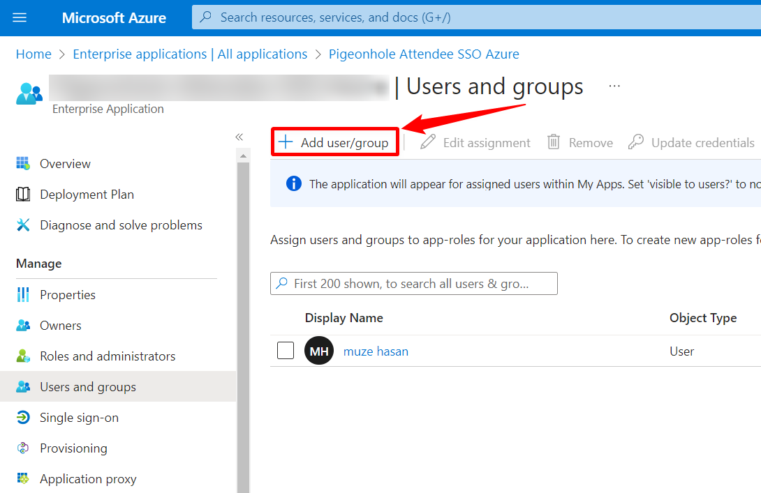Click the magnifier icon in users search box
761x493 pixels.
[281, 283]
